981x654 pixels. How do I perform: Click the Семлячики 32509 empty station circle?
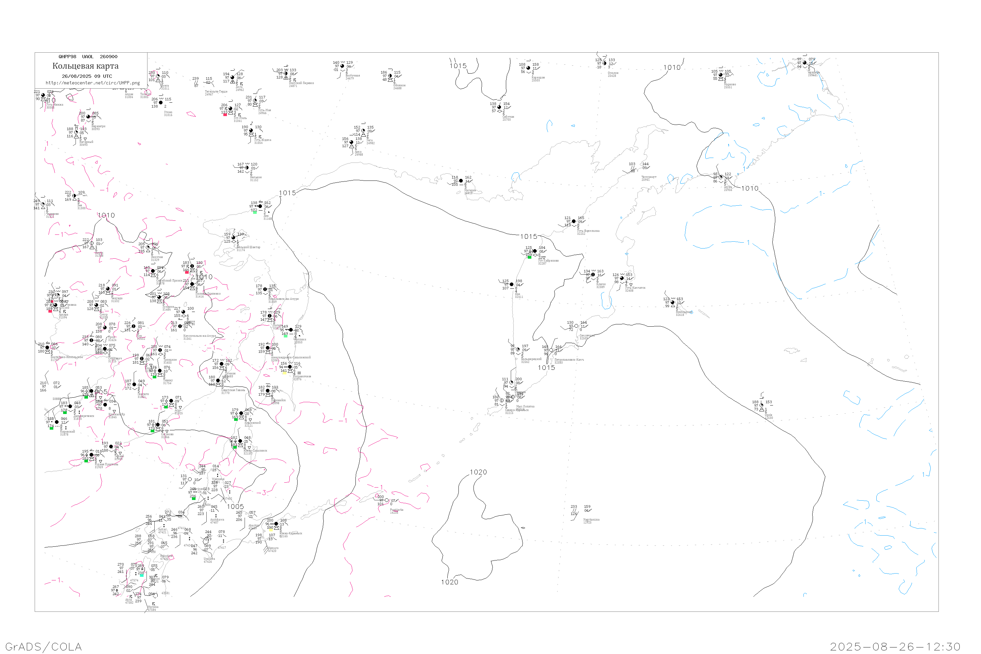[577, 326]
